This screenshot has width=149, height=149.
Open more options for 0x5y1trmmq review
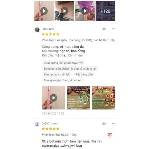tap(113, 123)
